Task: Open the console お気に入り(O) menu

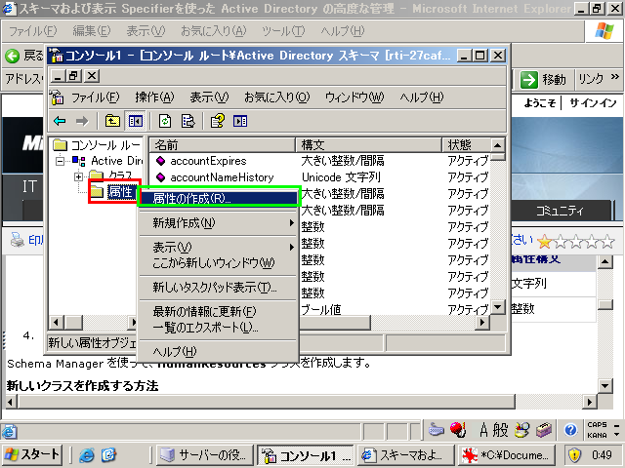Action: [x=276, y=97]
